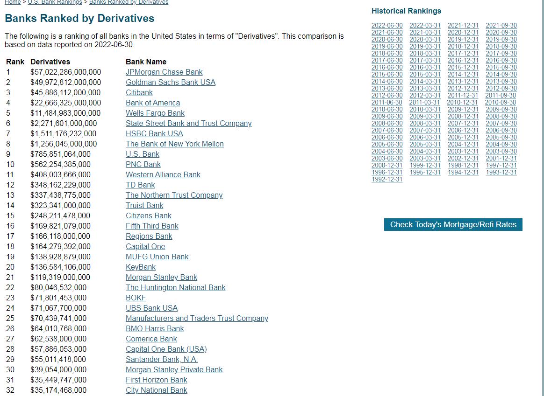Image resolution: width=544 pixels, height=396 pixels.
Task: Open 2022-03-31 historical ranking
Action: pyautogui.click(x=425, y=25)
